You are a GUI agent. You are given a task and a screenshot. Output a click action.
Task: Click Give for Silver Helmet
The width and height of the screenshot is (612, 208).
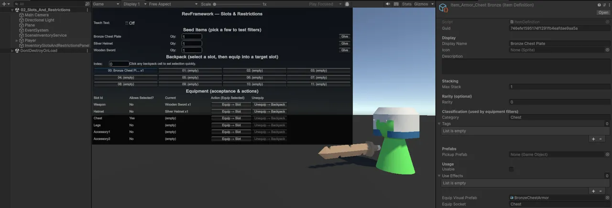click(345, 43)
